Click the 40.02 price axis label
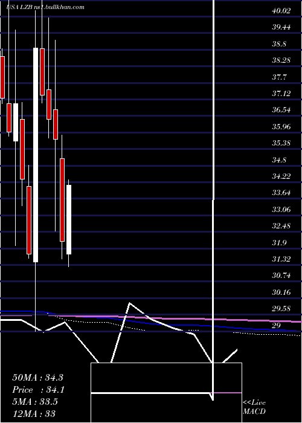 281,11
